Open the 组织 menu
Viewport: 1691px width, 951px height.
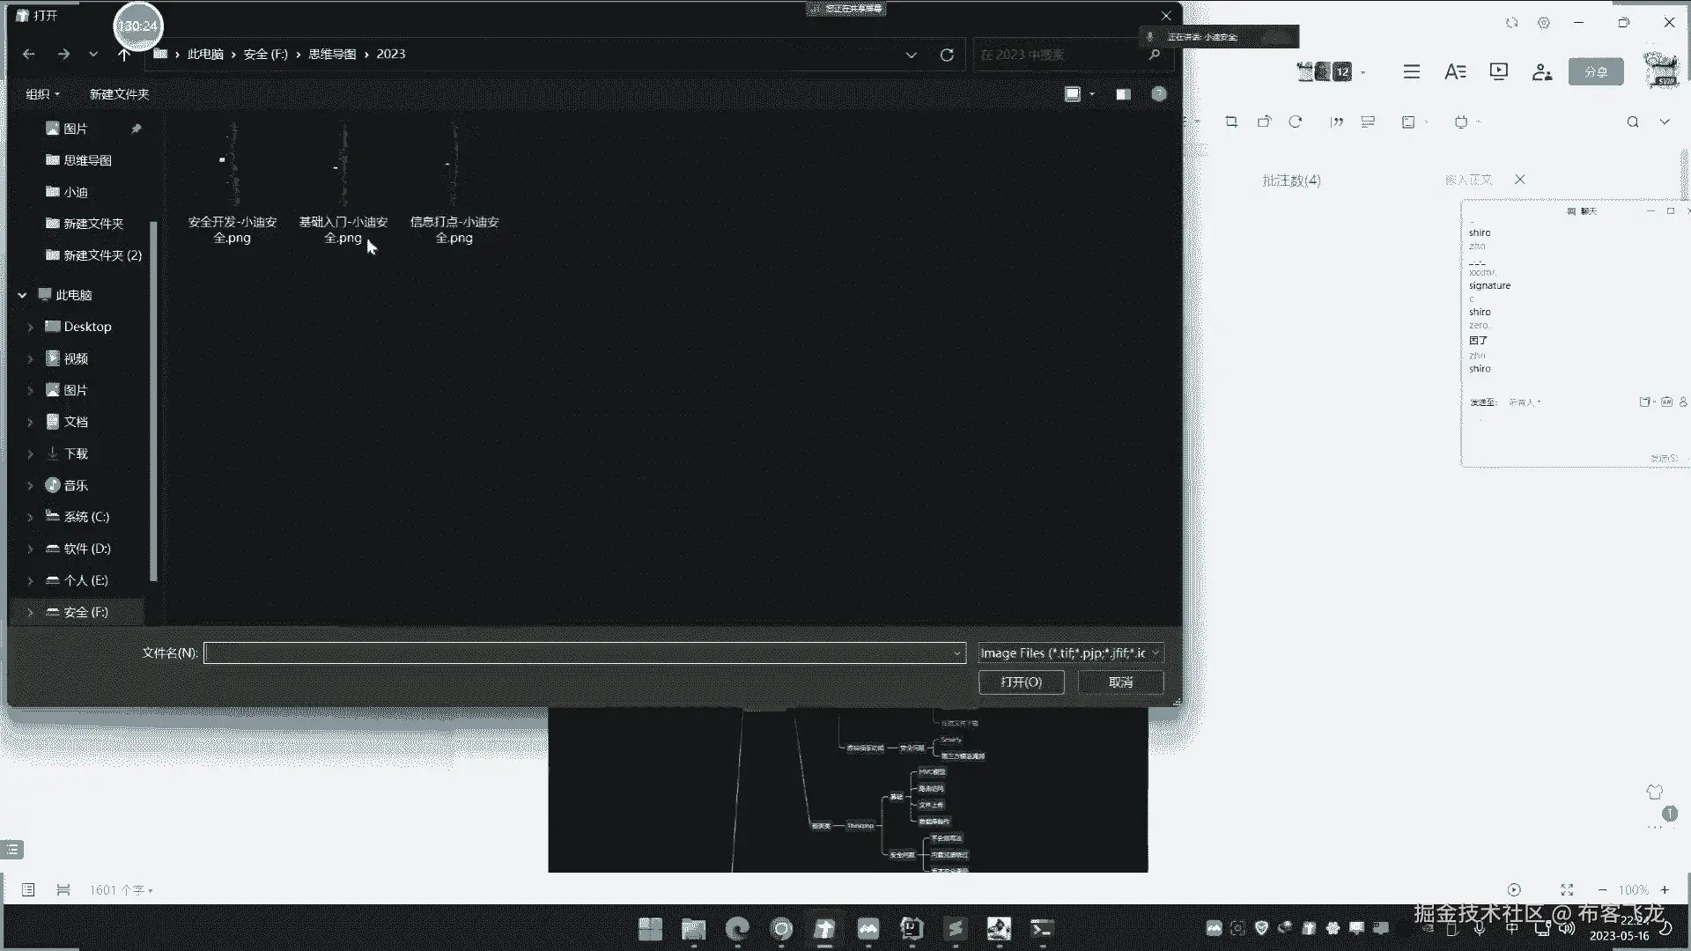pos(42,94)
